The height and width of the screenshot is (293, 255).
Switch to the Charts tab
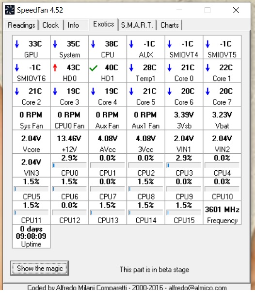pyautogui.click(x=170, y=25)
